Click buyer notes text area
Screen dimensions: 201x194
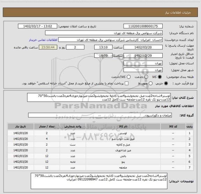click(99, 181)
